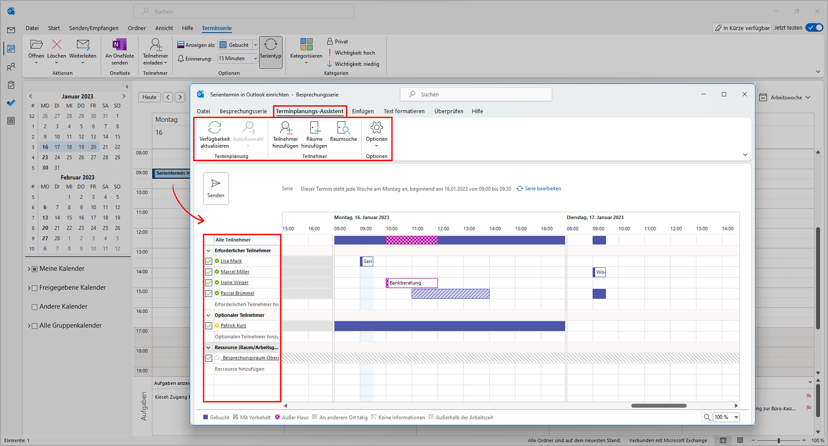The height and width of the screenshot is (446, 828).
Task: Open the 100 % zoom dropdown
Action: [x=736, y=417]
